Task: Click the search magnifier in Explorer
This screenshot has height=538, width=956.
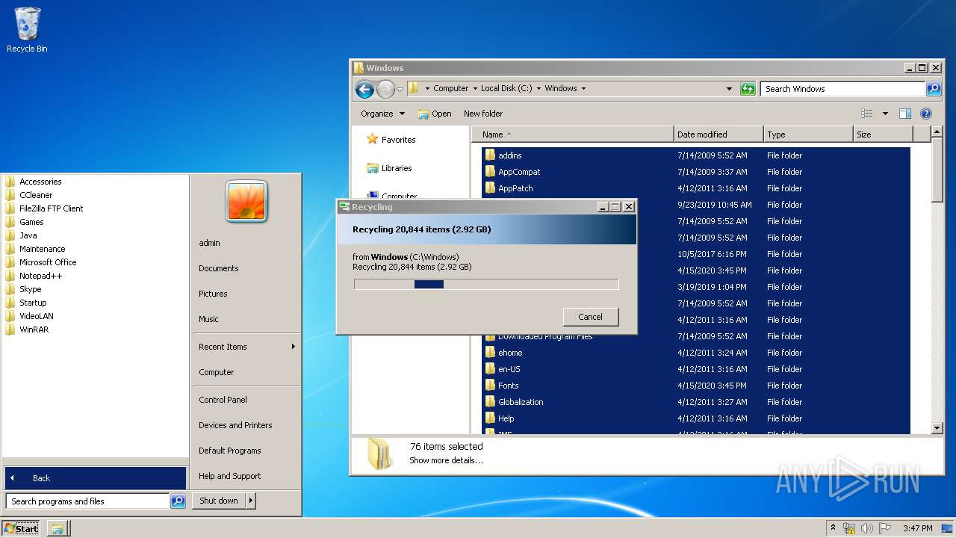Action: click(934, 89)
